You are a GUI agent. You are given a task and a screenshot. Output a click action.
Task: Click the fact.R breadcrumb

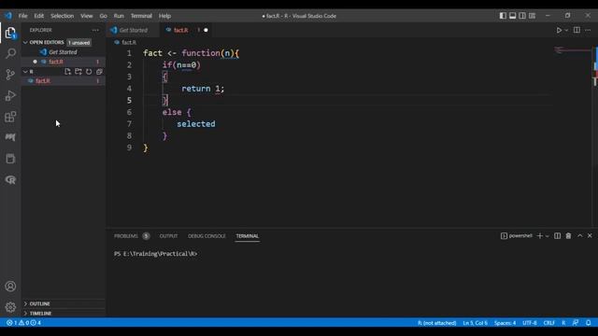click(x=125, y=42)
